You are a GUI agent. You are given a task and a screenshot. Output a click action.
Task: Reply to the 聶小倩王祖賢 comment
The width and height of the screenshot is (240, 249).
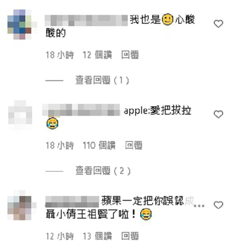[x=130, y=236]
